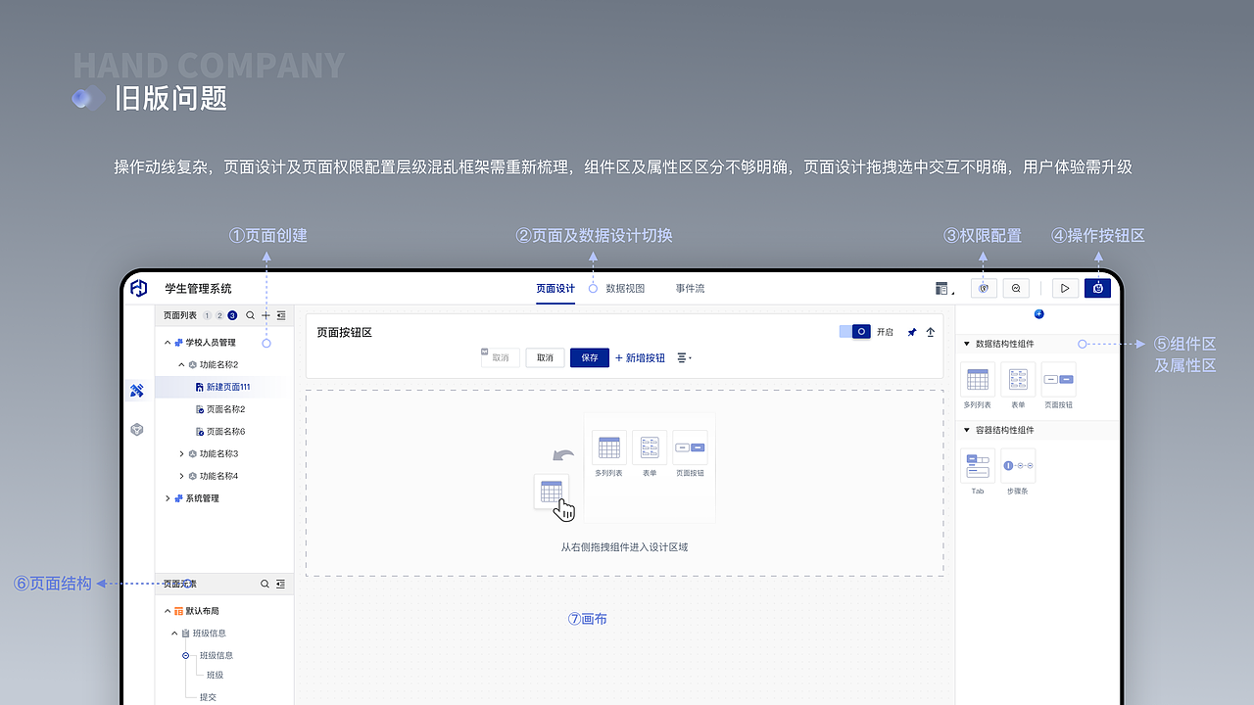Click the search magnifier in 页面列表 panel
The width and height of the screenshot is (1254, 705).
tap(250, 315)
